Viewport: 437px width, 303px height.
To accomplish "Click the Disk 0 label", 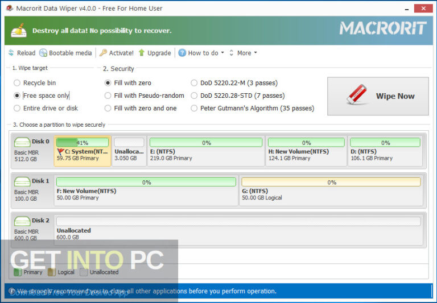I will (40, 141).
